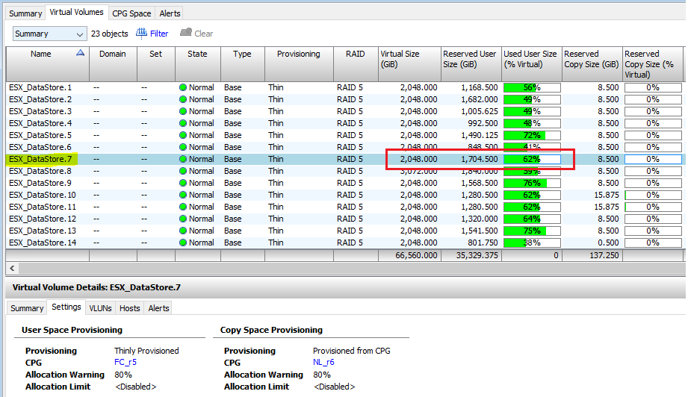Click the 1,168.500 reserved size cell
Image resolution: width=688 pixels, height=397 pixels.
pyautogui.click(x=479, y=87)
